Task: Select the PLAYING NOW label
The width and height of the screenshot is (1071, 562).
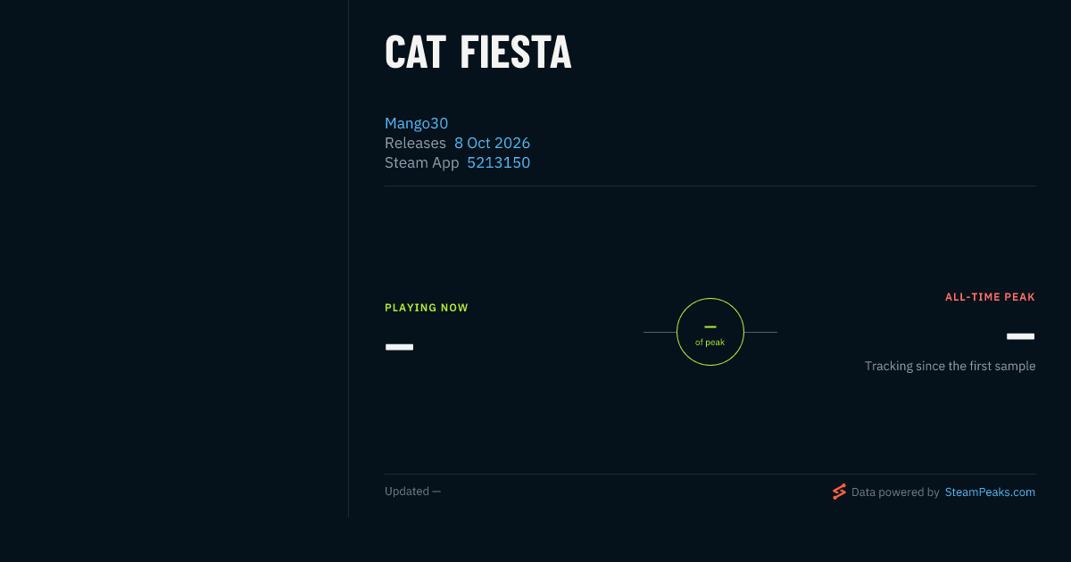Action: pyautogui.click(x=427, y=308)
